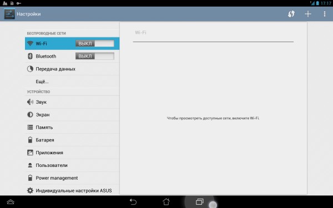The image size is (333, 208).
Task: Open Память storage settings
Action: pyautogui.click(x=72, y=128)
